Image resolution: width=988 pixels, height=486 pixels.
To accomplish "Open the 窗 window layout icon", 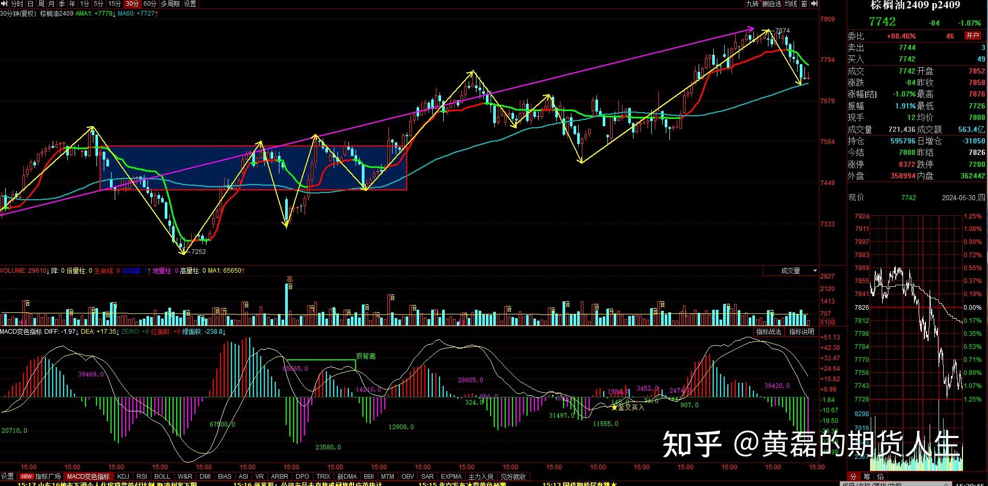I will point(804,4).
